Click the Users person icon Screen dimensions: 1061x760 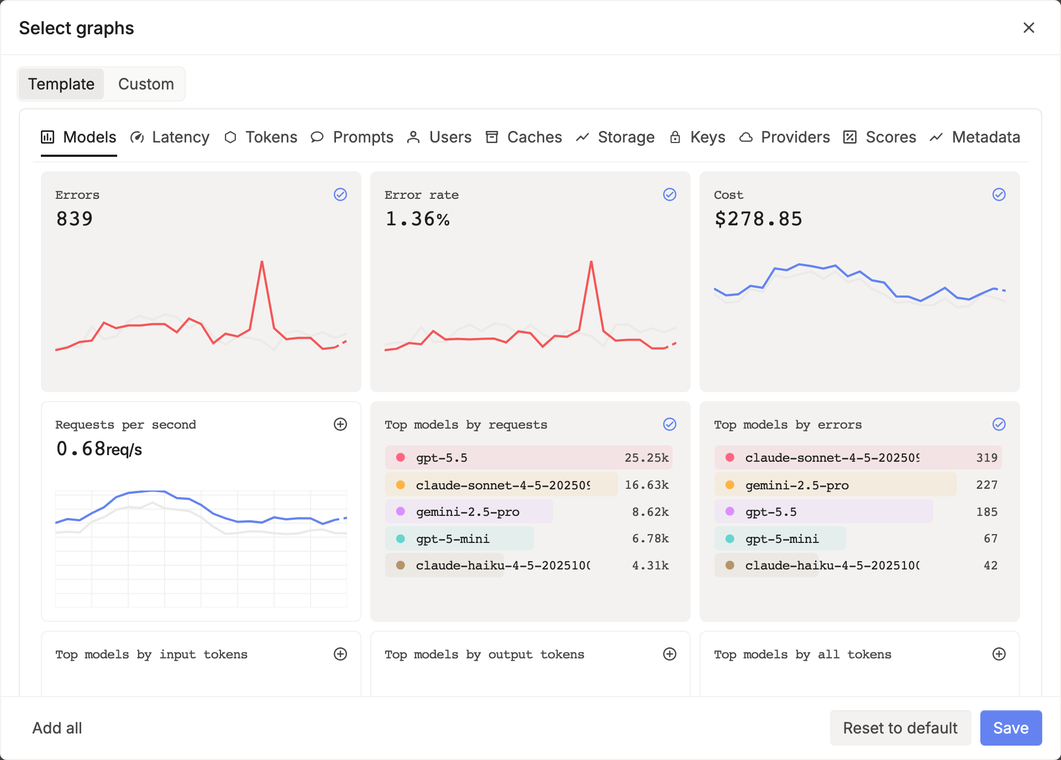(413, 137)
